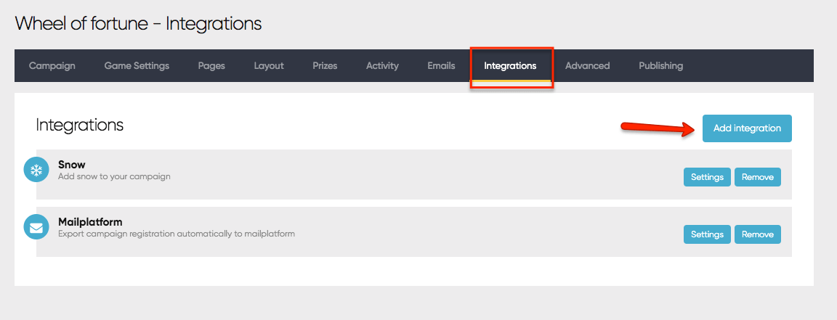Click the 'Wheel of fortune - Integrations' title
837x320 pixels.
[138, 23]
